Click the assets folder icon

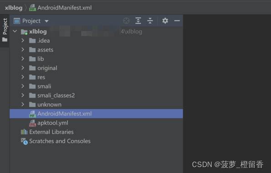pyautogui.click(x=32, y=50)
